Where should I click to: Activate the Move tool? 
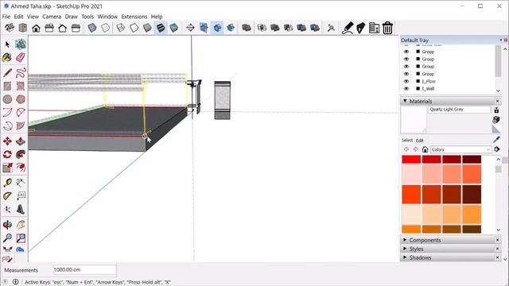(7, 141)
